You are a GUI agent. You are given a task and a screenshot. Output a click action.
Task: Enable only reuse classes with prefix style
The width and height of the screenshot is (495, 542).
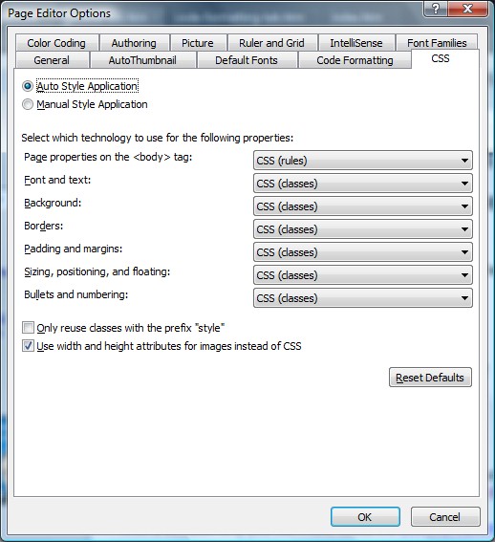tap(28, 327)
